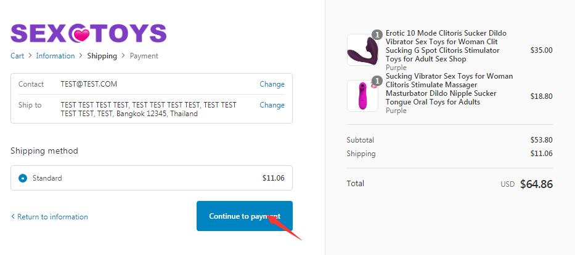Screen dimensions: 575x255
Task: Click the chevron before Payment in breadcrumb
Action: coord(123,56)
